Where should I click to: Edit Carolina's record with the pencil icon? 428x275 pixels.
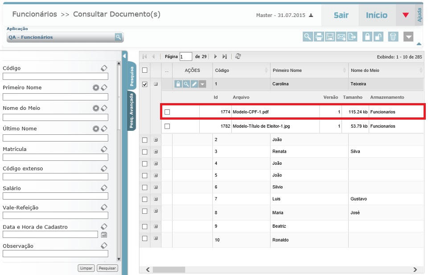pyautogui.click(x=194, y=84)
